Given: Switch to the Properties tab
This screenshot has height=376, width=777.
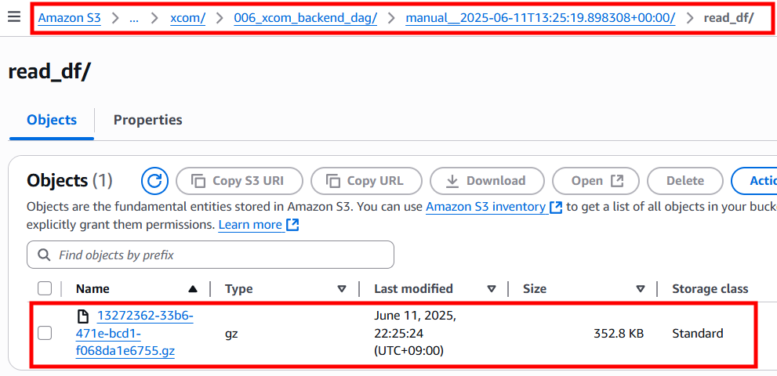Looking at the screenshot, I should coord(147,120).
